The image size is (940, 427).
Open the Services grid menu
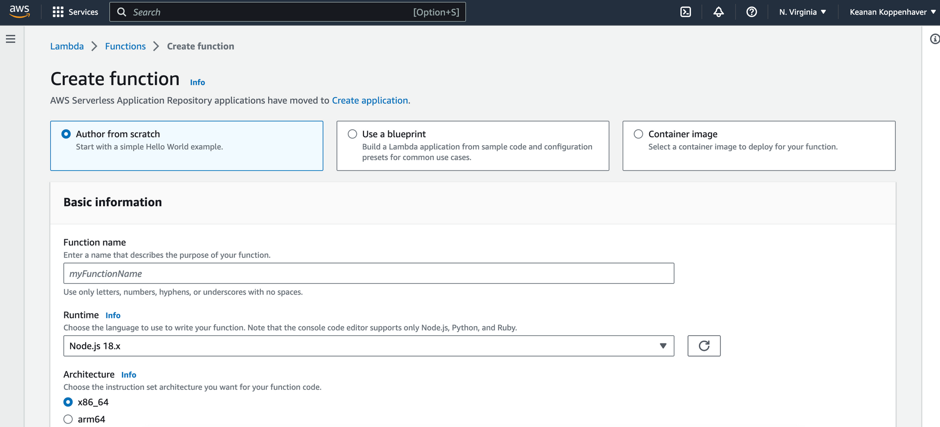pos(58,12)
